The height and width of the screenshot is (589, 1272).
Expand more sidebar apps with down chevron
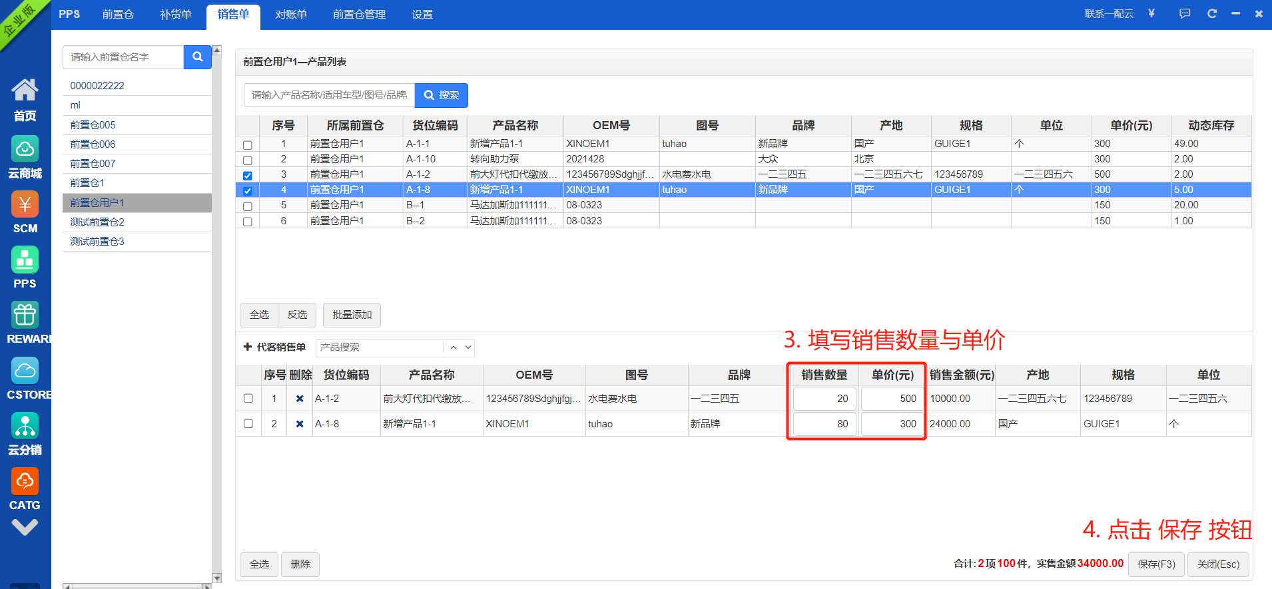(25, 528)
